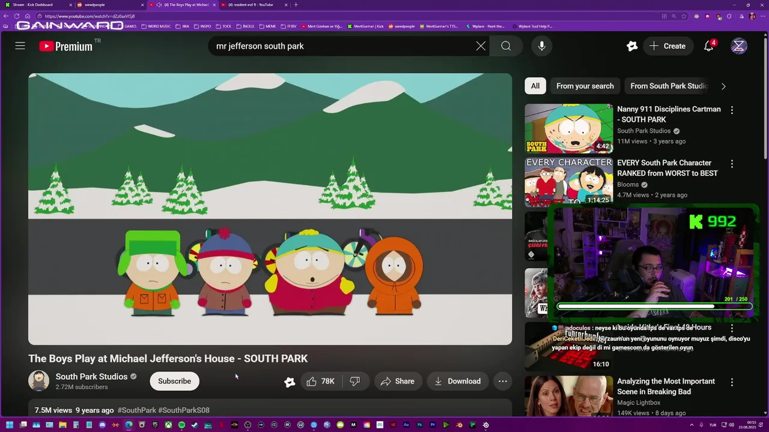Open options for Nanny 911 video
769x432 pixels.
[x=732, y=110]
